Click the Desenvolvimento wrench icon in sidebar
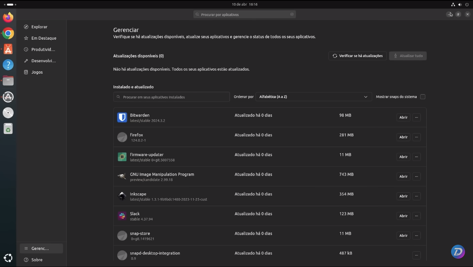Viewport: 473px width, 267px height. point(25,61)
